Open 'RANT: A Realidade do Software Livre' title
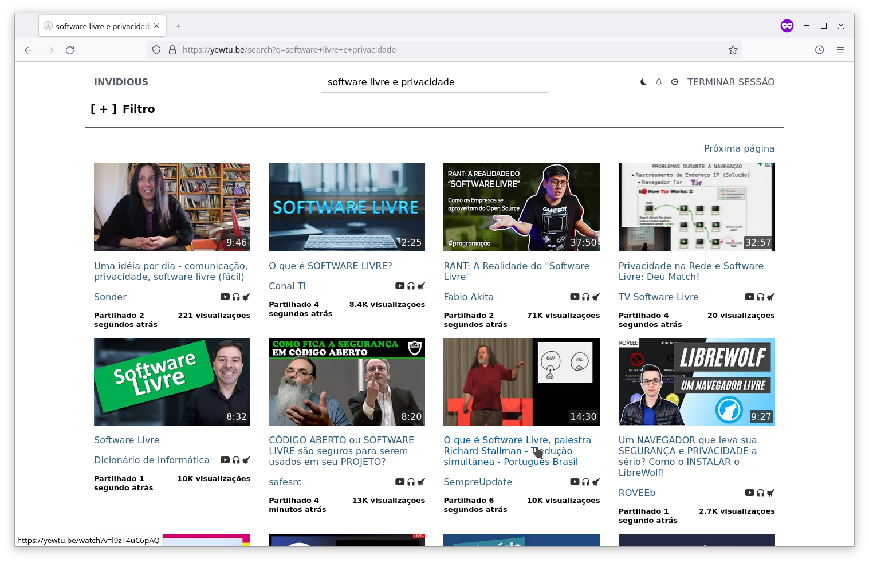The height and width of the screenshot is (563, 869). (516, 271)
